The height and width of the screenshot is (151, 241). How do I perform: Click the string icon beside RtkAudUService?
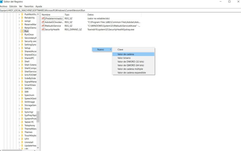43,26
